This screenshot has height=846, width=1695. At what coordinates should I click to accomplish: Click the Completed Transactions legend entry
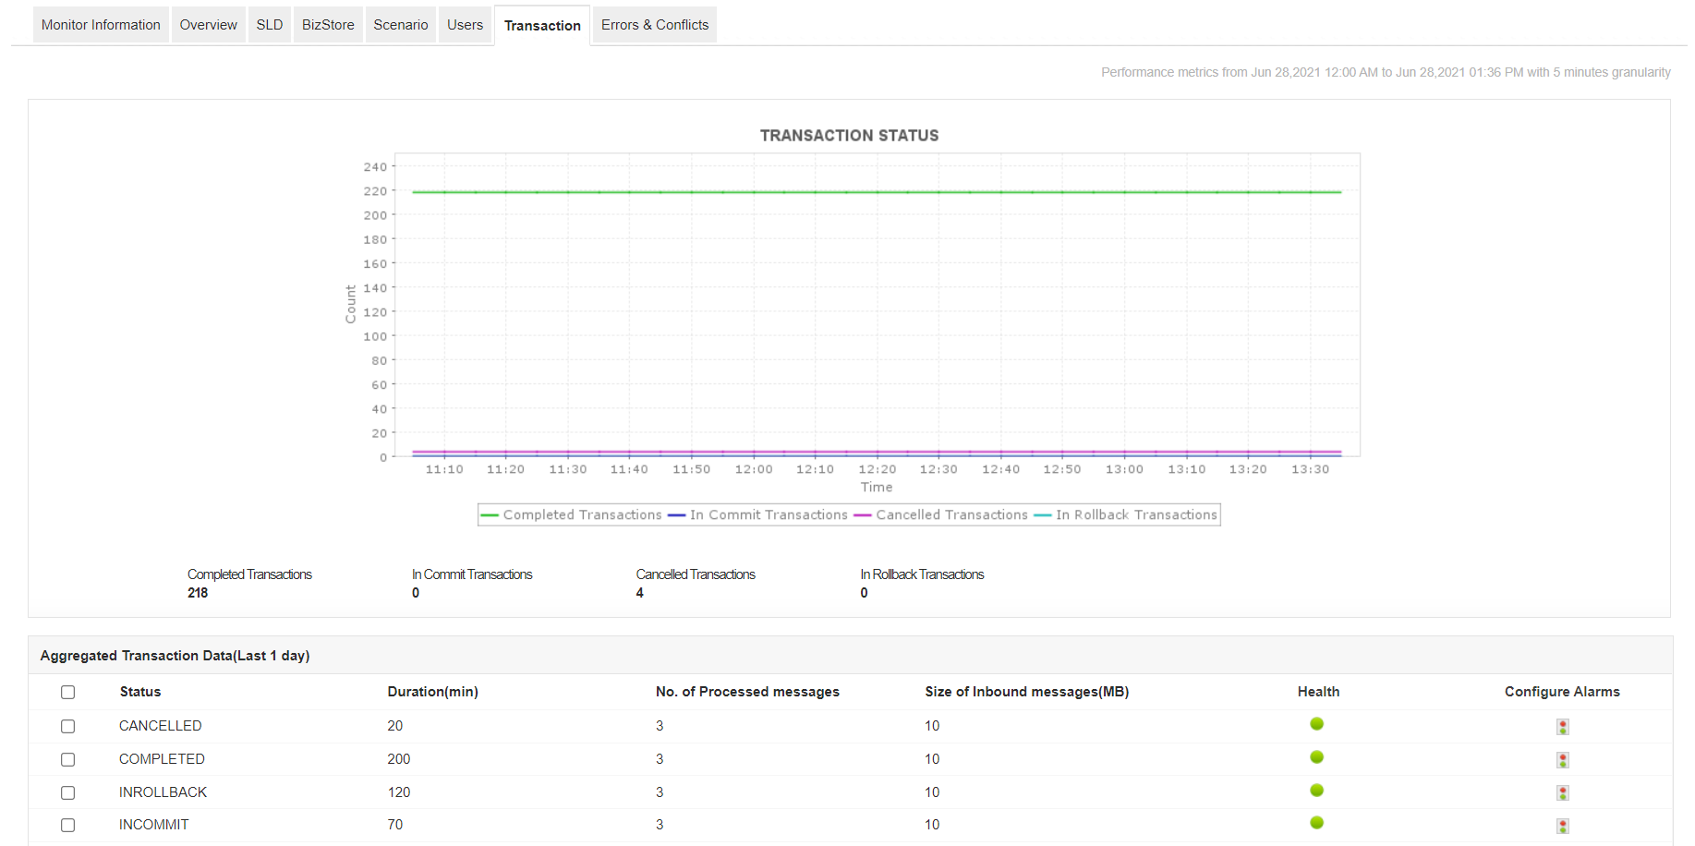582,515
